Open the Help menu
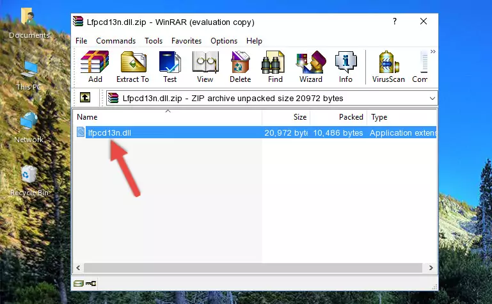492x304 pixels. pos(254,41)
